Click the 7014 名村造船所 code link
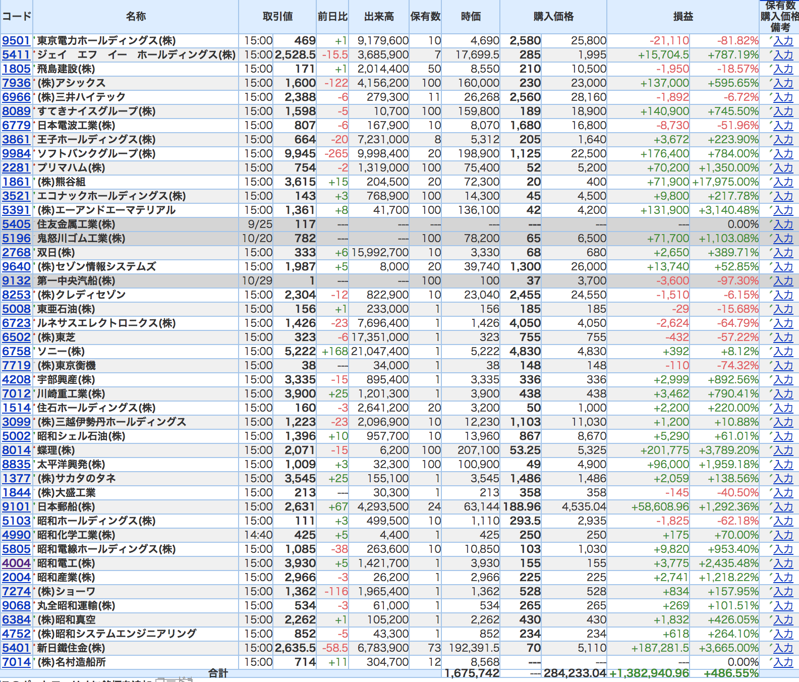This screenshot has height=682, width=799. click(16, 662)
